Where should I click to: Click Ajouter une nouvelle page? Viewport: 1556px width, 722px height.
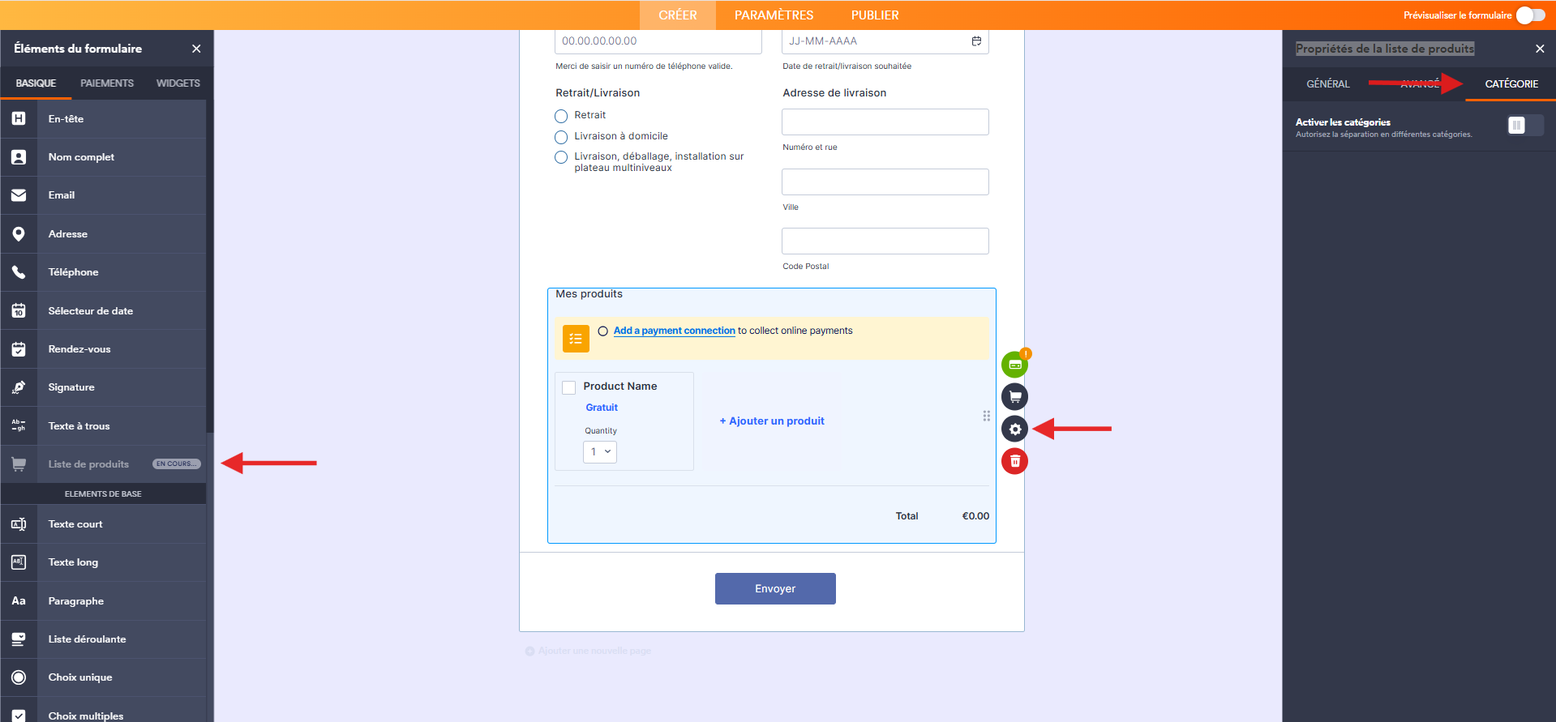[x=589, y=652]
